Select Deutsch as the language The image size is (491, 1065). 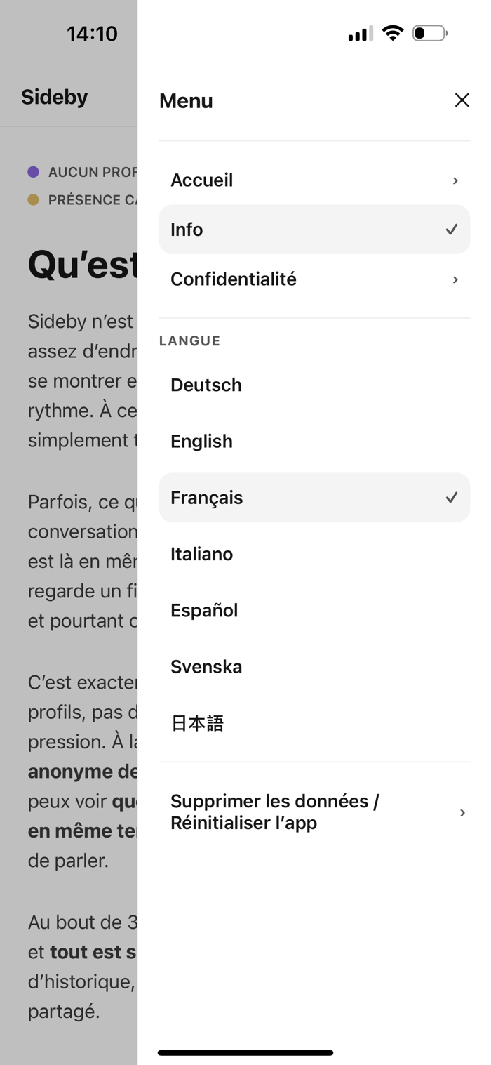pos(314,385)
